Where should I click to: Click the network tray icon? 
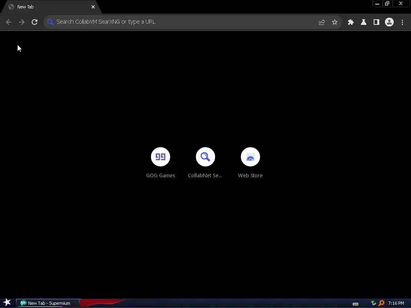[x=374, y=303]
